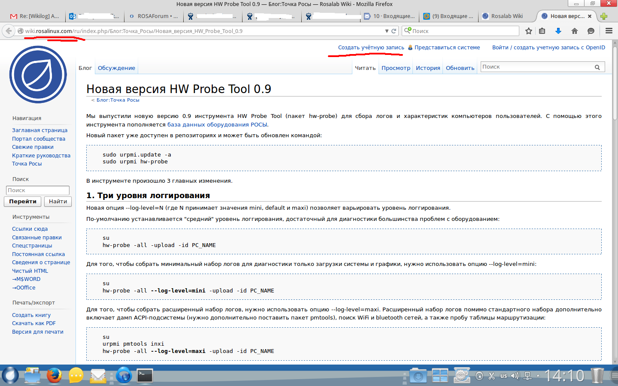Switch to the Блог namespace tab
Screen dimensions: 618x386
tap(85, 68)
